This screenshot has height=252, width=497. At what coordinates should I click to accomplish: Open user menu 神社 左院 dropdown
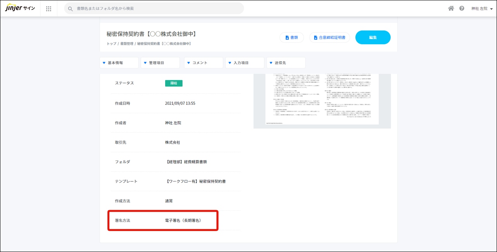point(482,9)
